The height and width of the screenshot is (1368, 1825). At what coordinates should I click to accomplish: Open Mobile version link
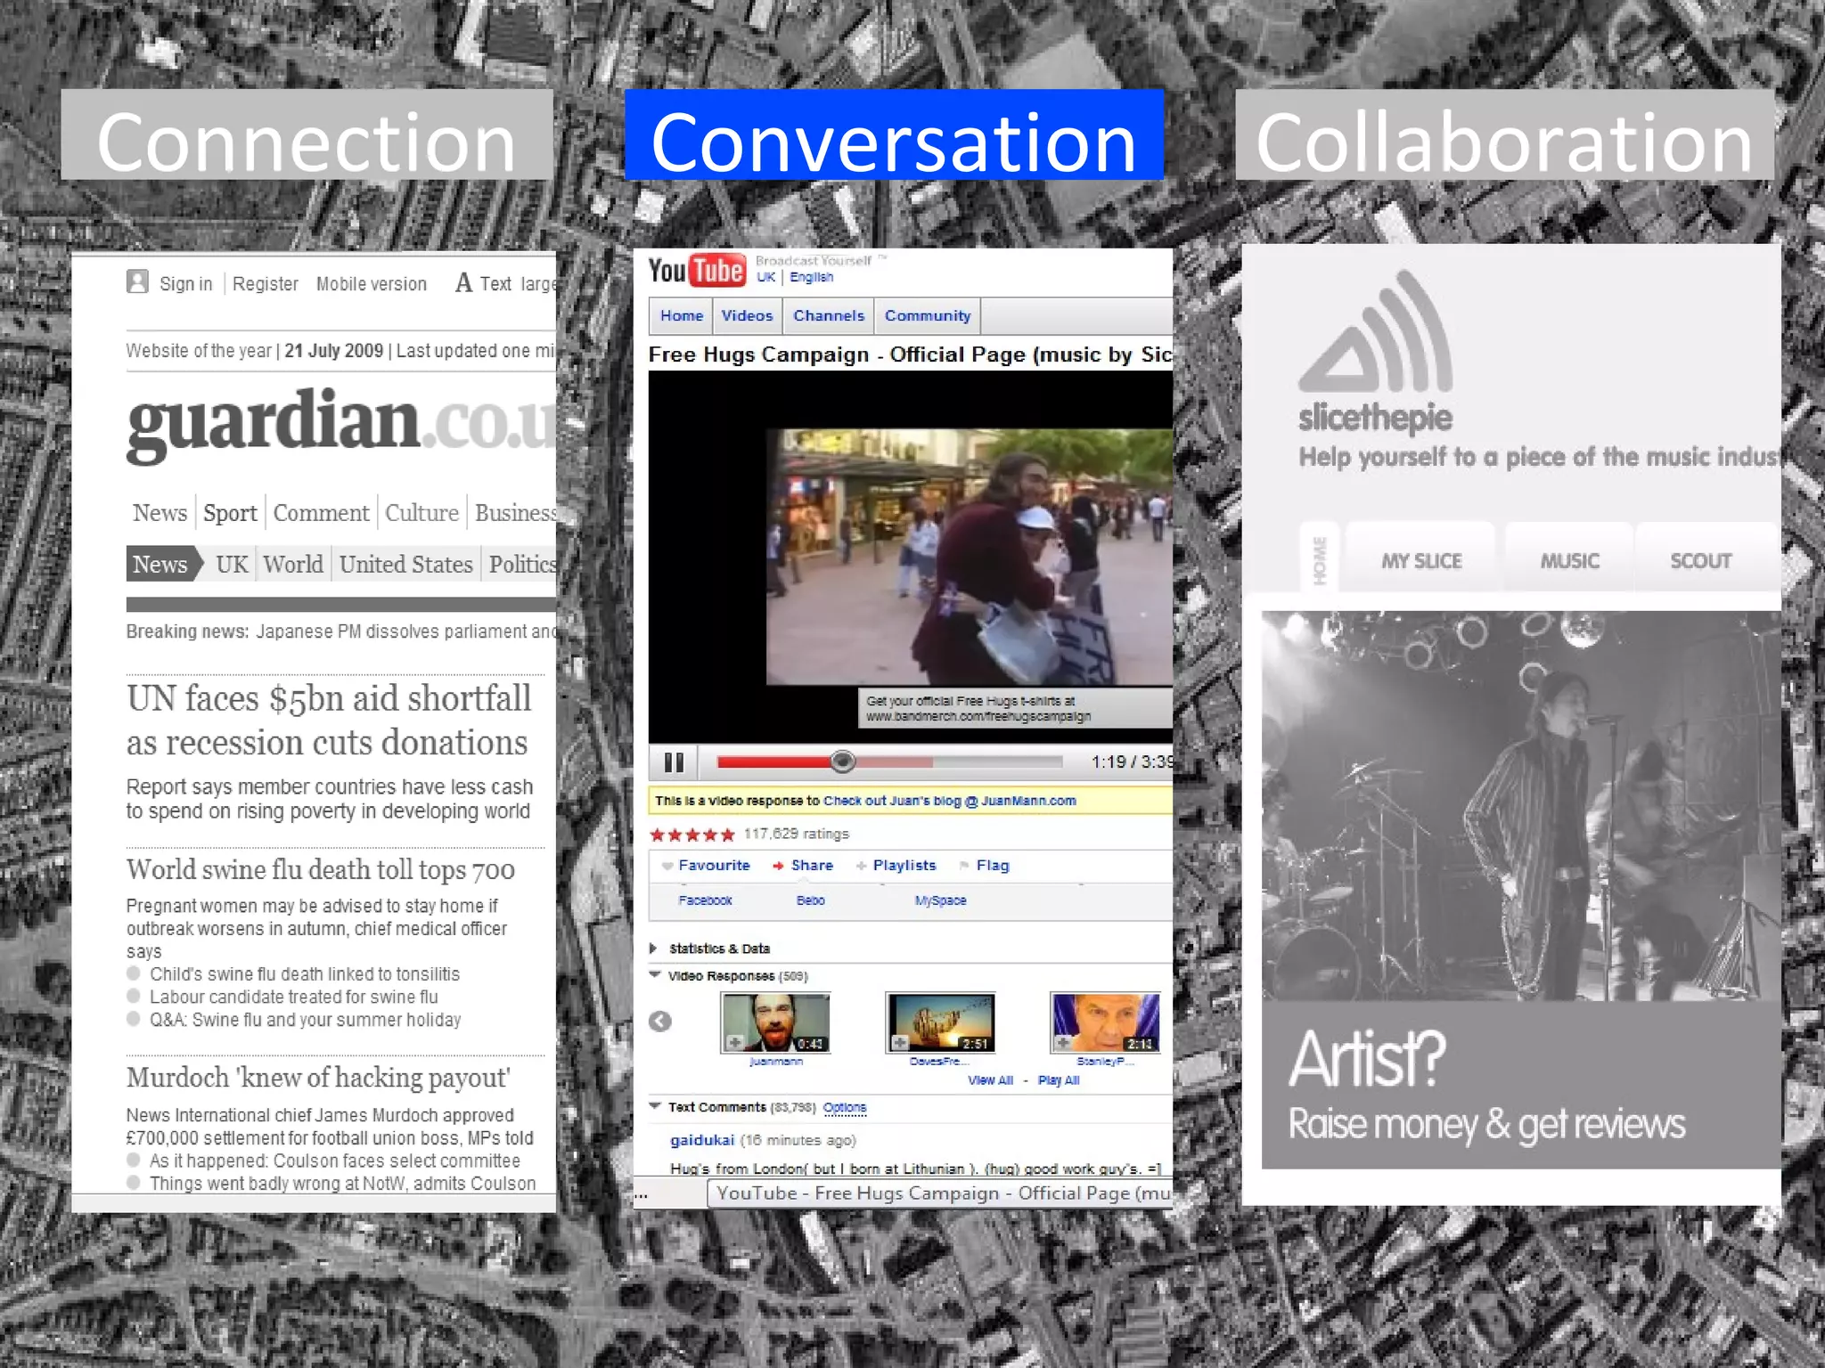372,284
